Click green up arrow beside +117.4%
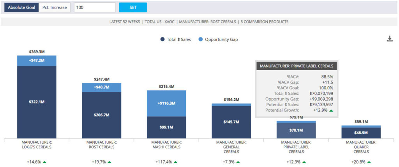The image size is (399, 167). (x=176, y=162)
